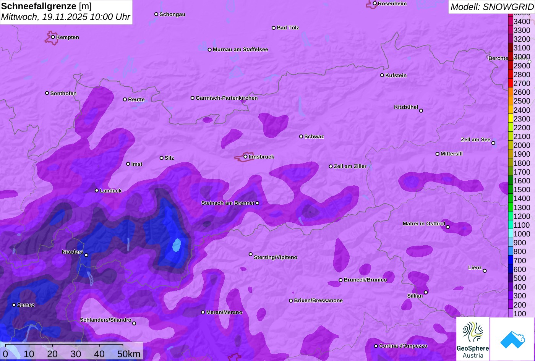Click the legend value 1500

pos(522,189)
